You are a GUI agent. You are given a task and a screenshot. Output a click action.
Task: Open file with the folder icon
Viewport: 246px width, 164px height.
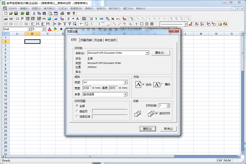pyautogui.click(x=11, y=14)
